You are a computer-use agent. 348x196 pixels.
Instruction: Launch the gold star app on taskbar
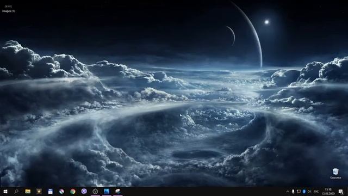coord(39,191)
